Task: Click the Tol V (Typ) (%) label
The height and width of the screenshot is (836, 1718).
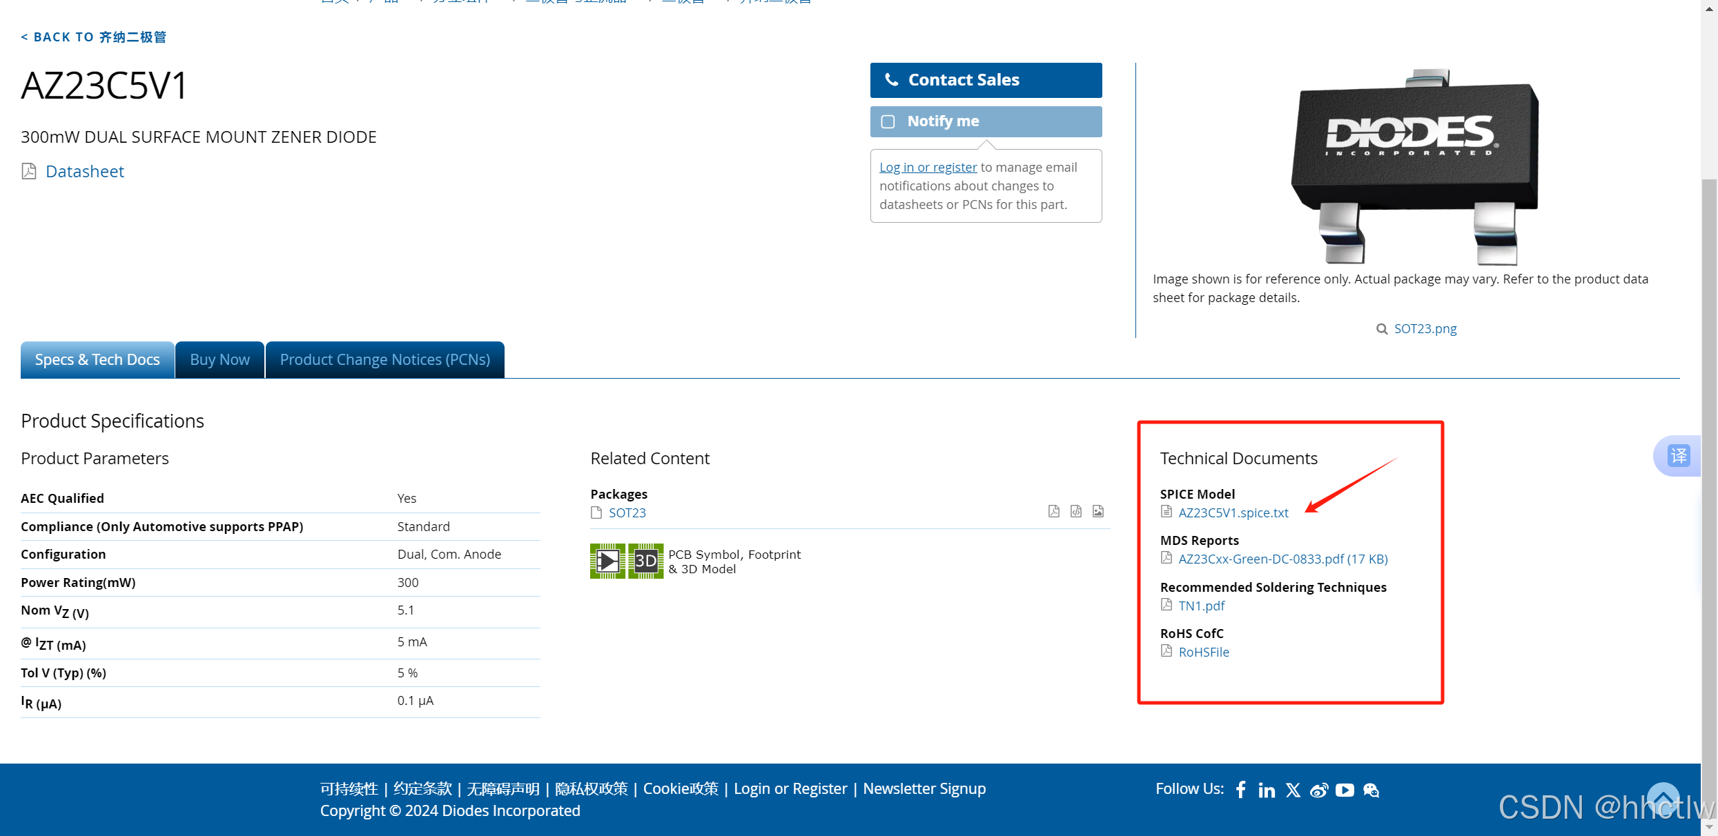Action: pos(64,673)
